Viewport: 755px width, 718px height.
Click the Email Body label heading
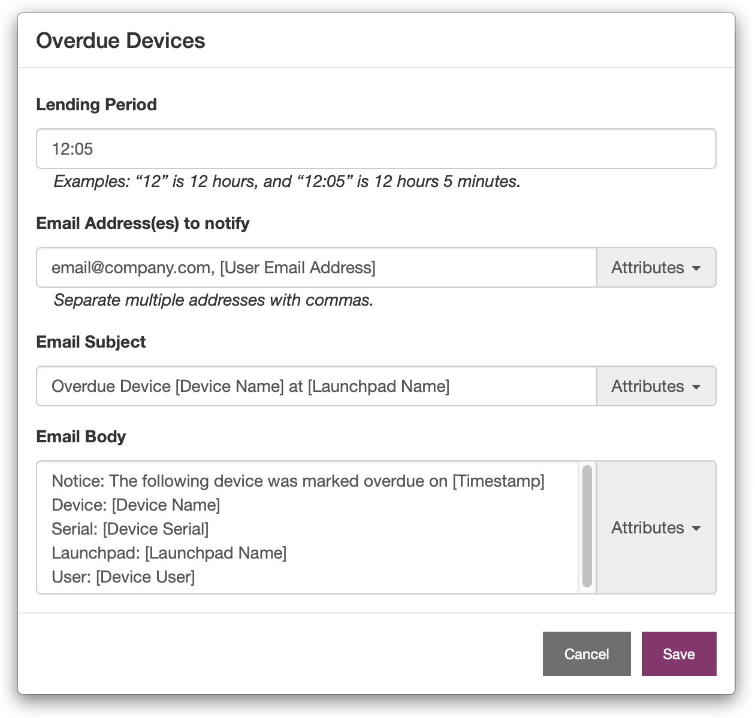pos(81,436)
